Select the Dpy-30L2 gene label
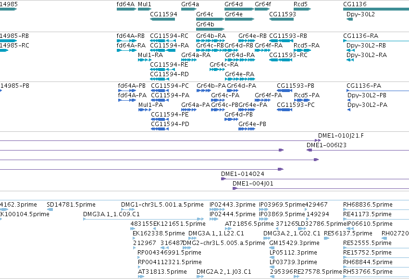The image size is (409, 279). pos(360,14)
